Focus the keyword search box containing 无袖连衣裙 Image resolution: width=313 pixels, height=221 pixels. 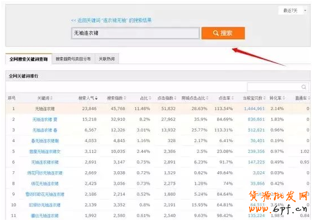(135, 33)
